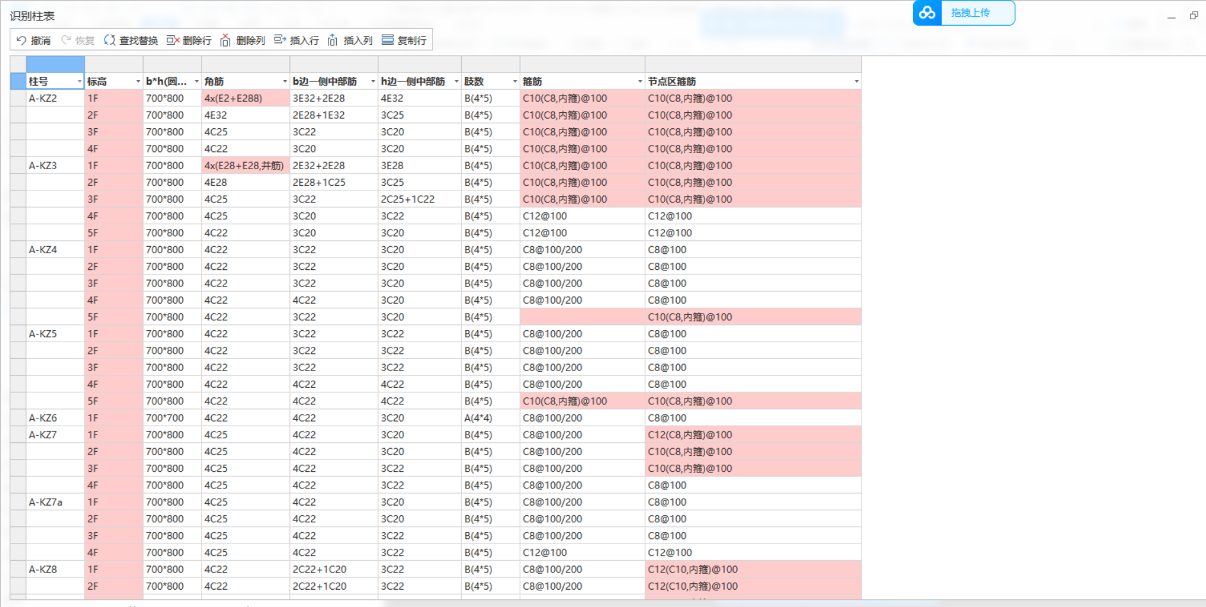Select the A-KZ7 column name cell
Screen dimensions: 1206x607
click(x=55, y=435)
